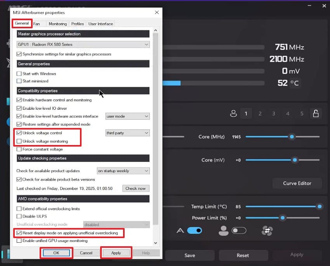Click Apply in properties dialog
Viewport: 330px width, 266px height.
[x=116, y=253]
